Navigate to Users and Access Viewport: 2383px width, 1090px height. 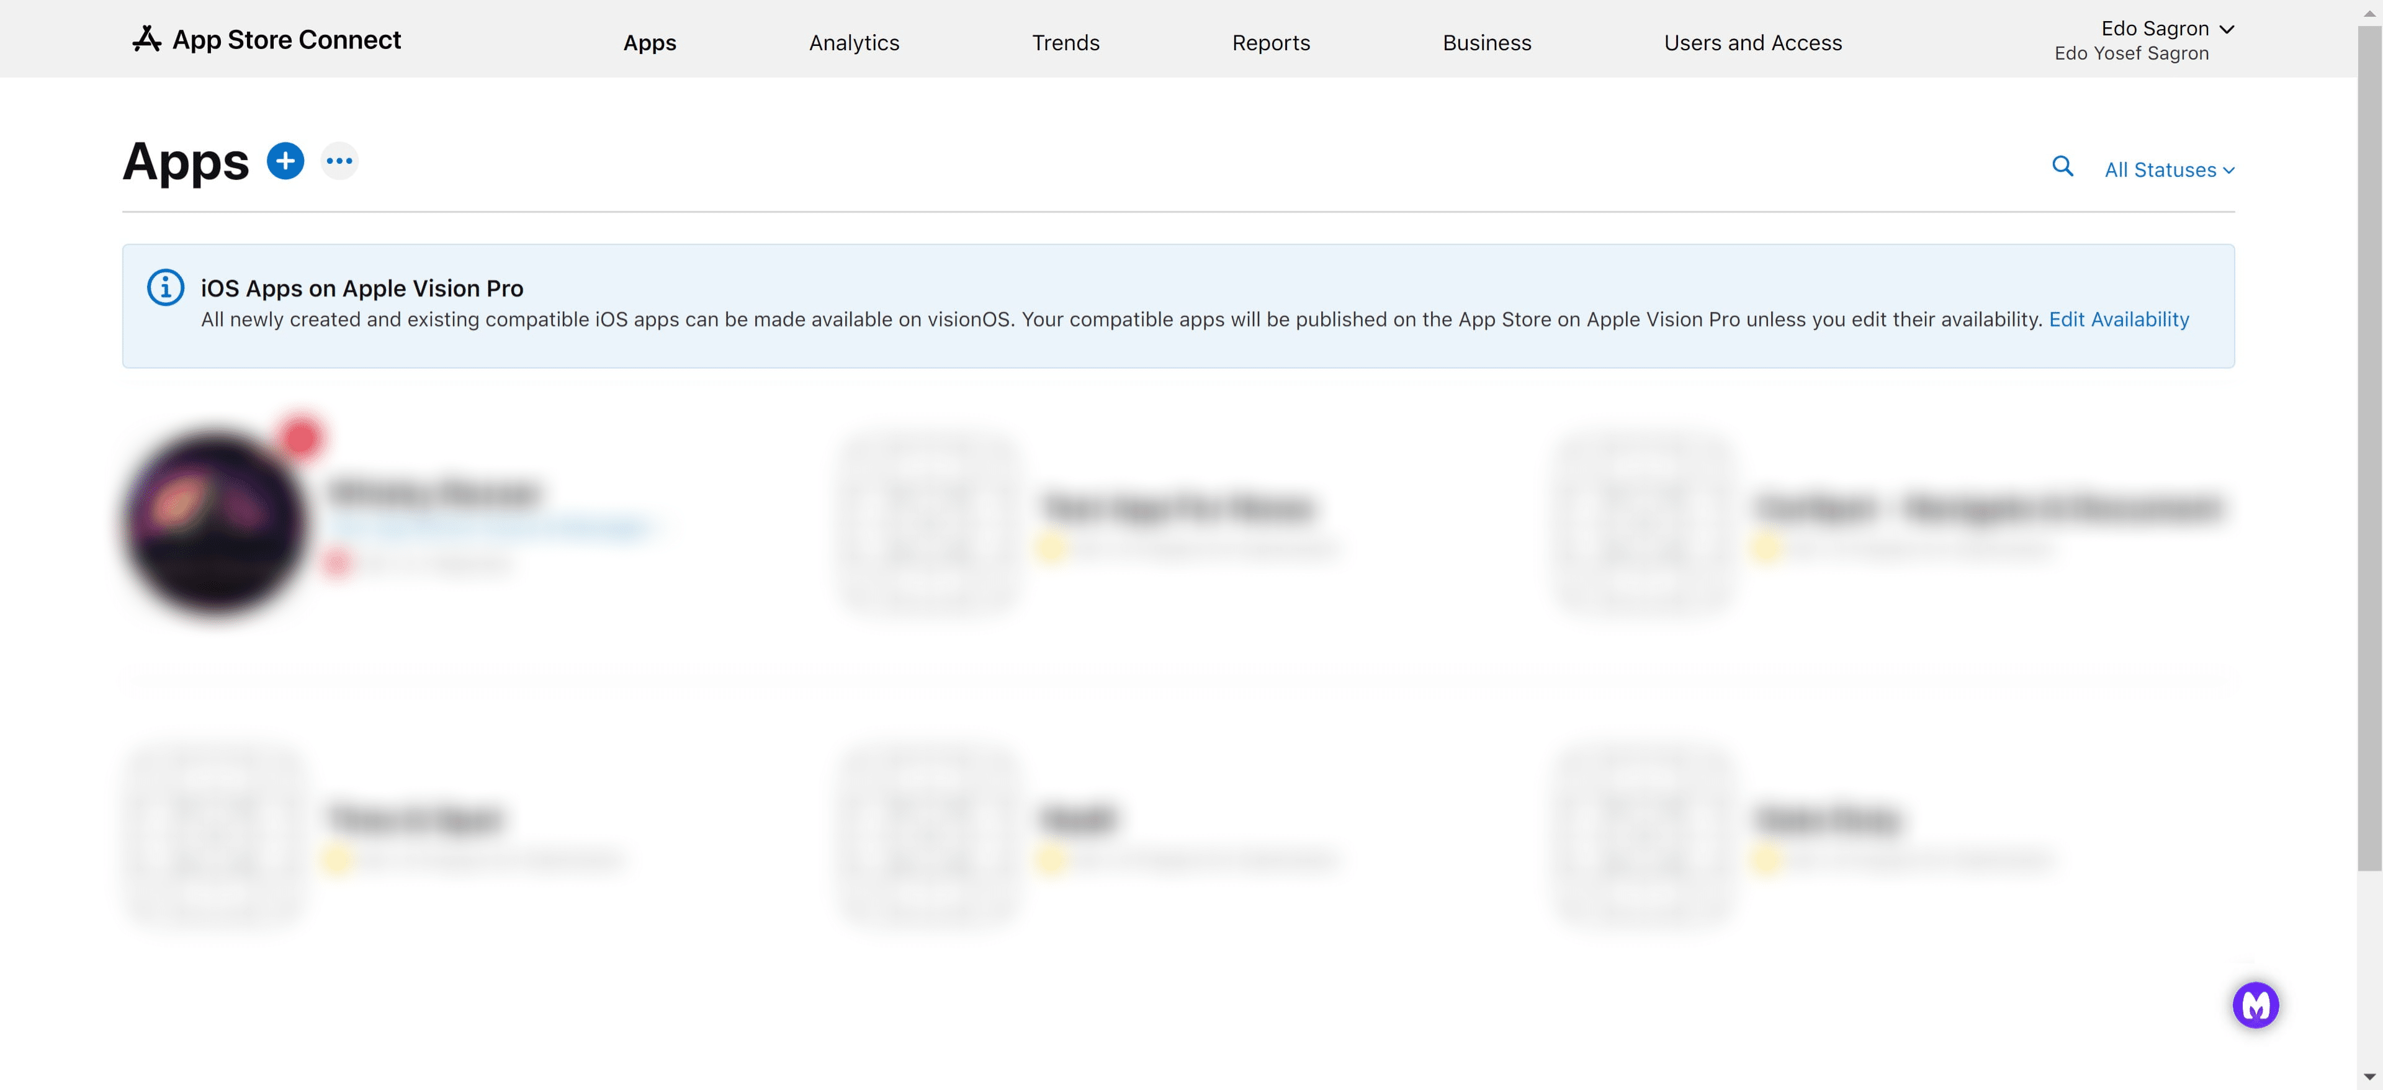[x=1752, y=43]
